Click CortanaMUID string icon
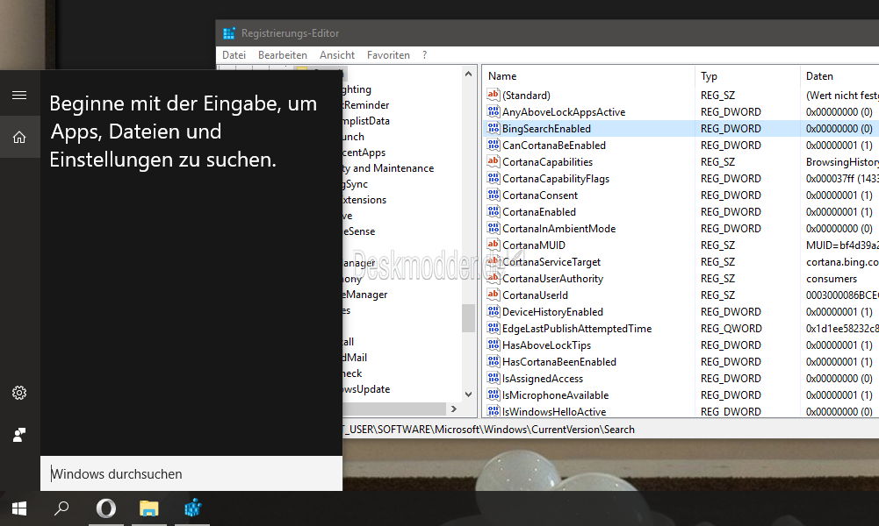The width and height of the screenshot is (879, 526). pos(494,245)
